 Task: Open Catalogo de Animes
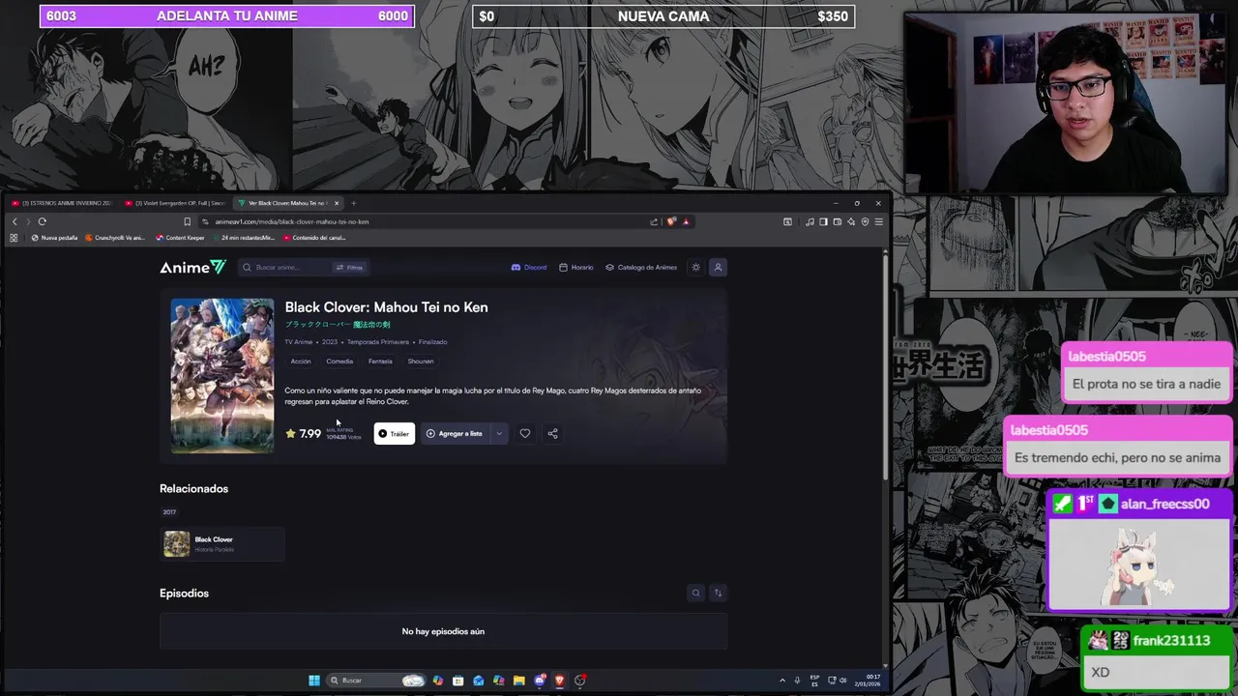(641, 268)
